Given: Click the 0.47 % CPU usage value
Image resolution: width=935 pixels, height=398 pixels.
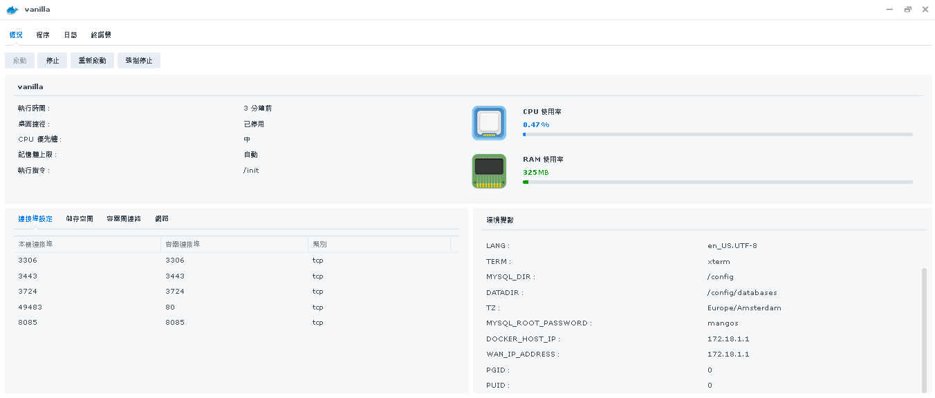Looking at the screenshot, I should 535,124.
